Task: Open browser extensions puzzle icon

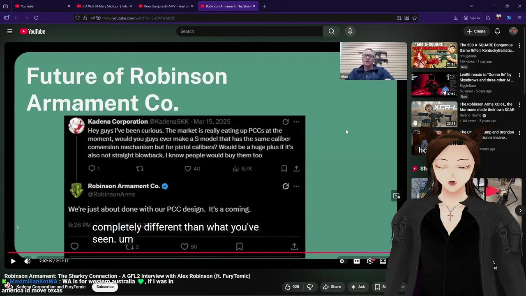Action: pos(488,18)
